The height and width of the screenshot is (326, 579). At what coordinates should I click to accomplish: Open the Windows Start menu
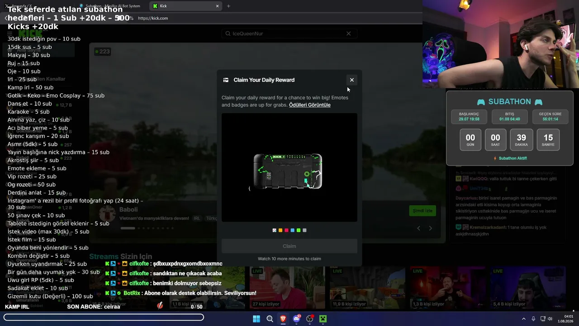pos(256,319)
